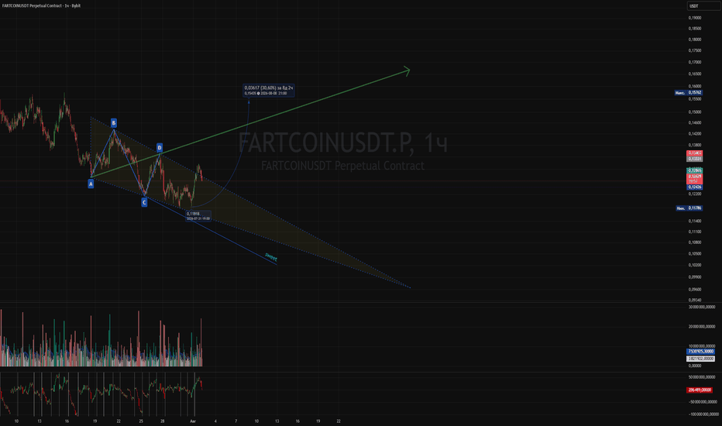This screenshot has width=722, height=426.
Task: Select the pattern point label D
Action: point(160,148)
